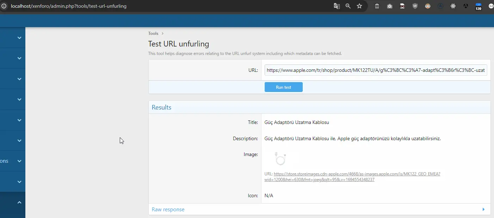Open the uBlock Origin shield icon

(415, 6)
